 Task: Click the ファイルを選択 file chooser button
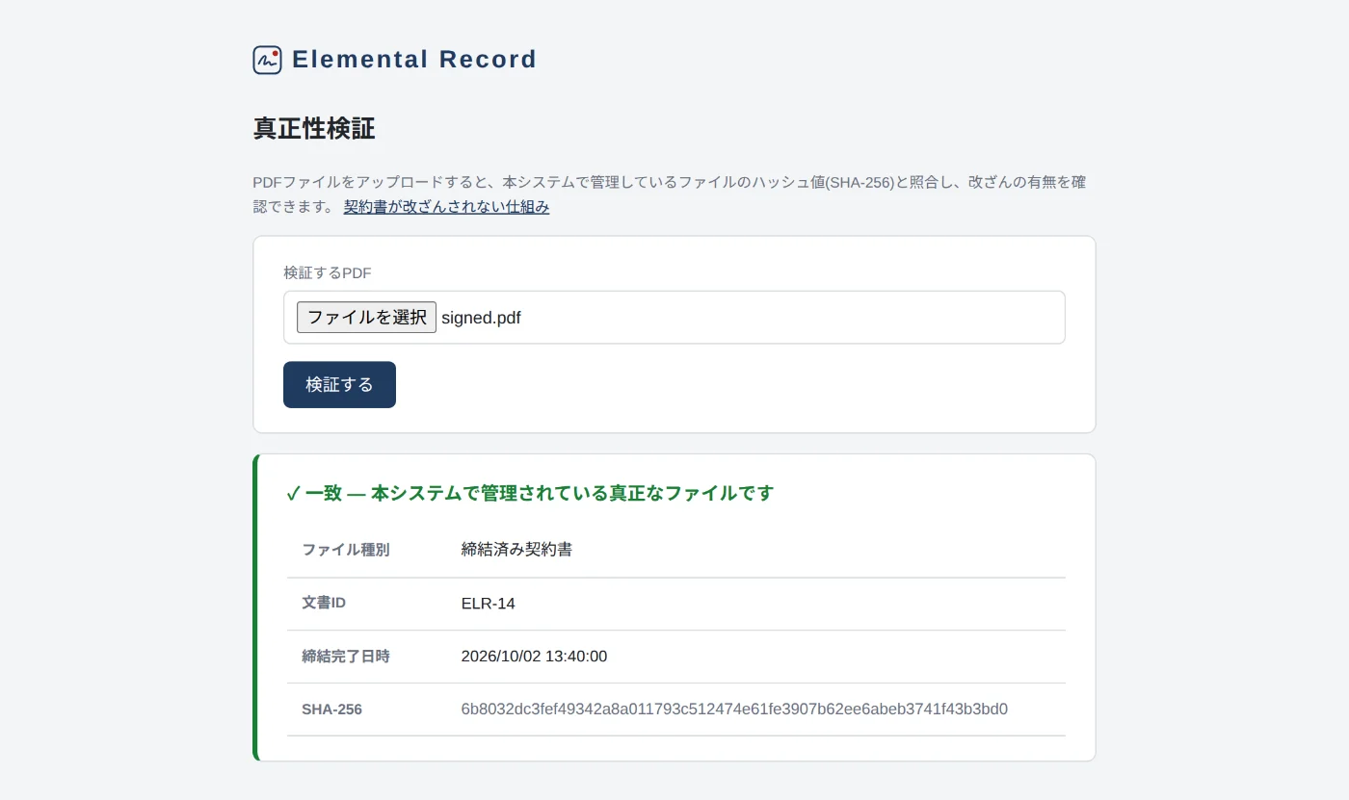tap(366, 318)
